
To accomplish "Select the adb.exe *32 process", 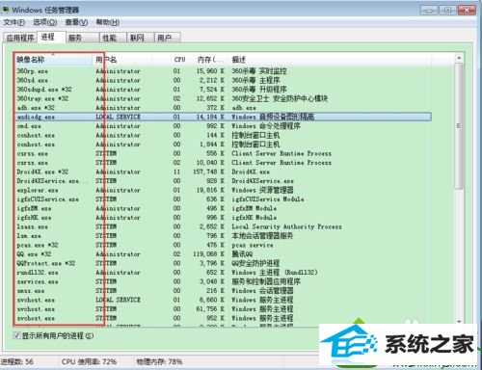I will pyautogui.click(x=223, y=108).
